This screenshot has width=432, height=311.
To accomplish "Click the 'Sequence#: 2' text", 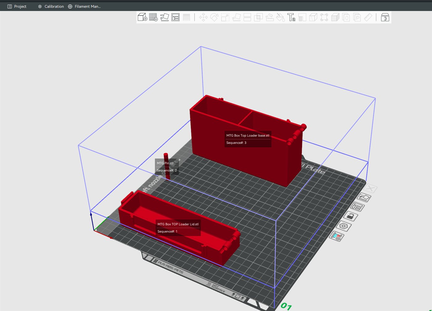I will [x=167, y=170].
